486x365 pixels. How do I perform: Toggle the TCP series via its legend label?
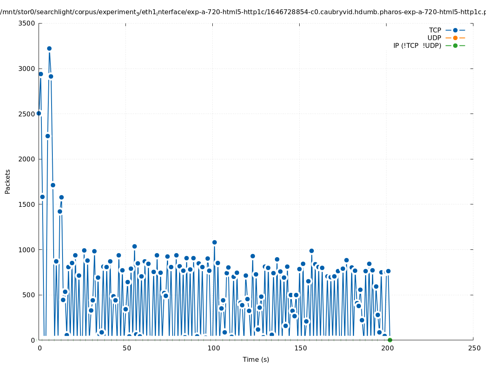pyautogui.click(x=436, y=30)
